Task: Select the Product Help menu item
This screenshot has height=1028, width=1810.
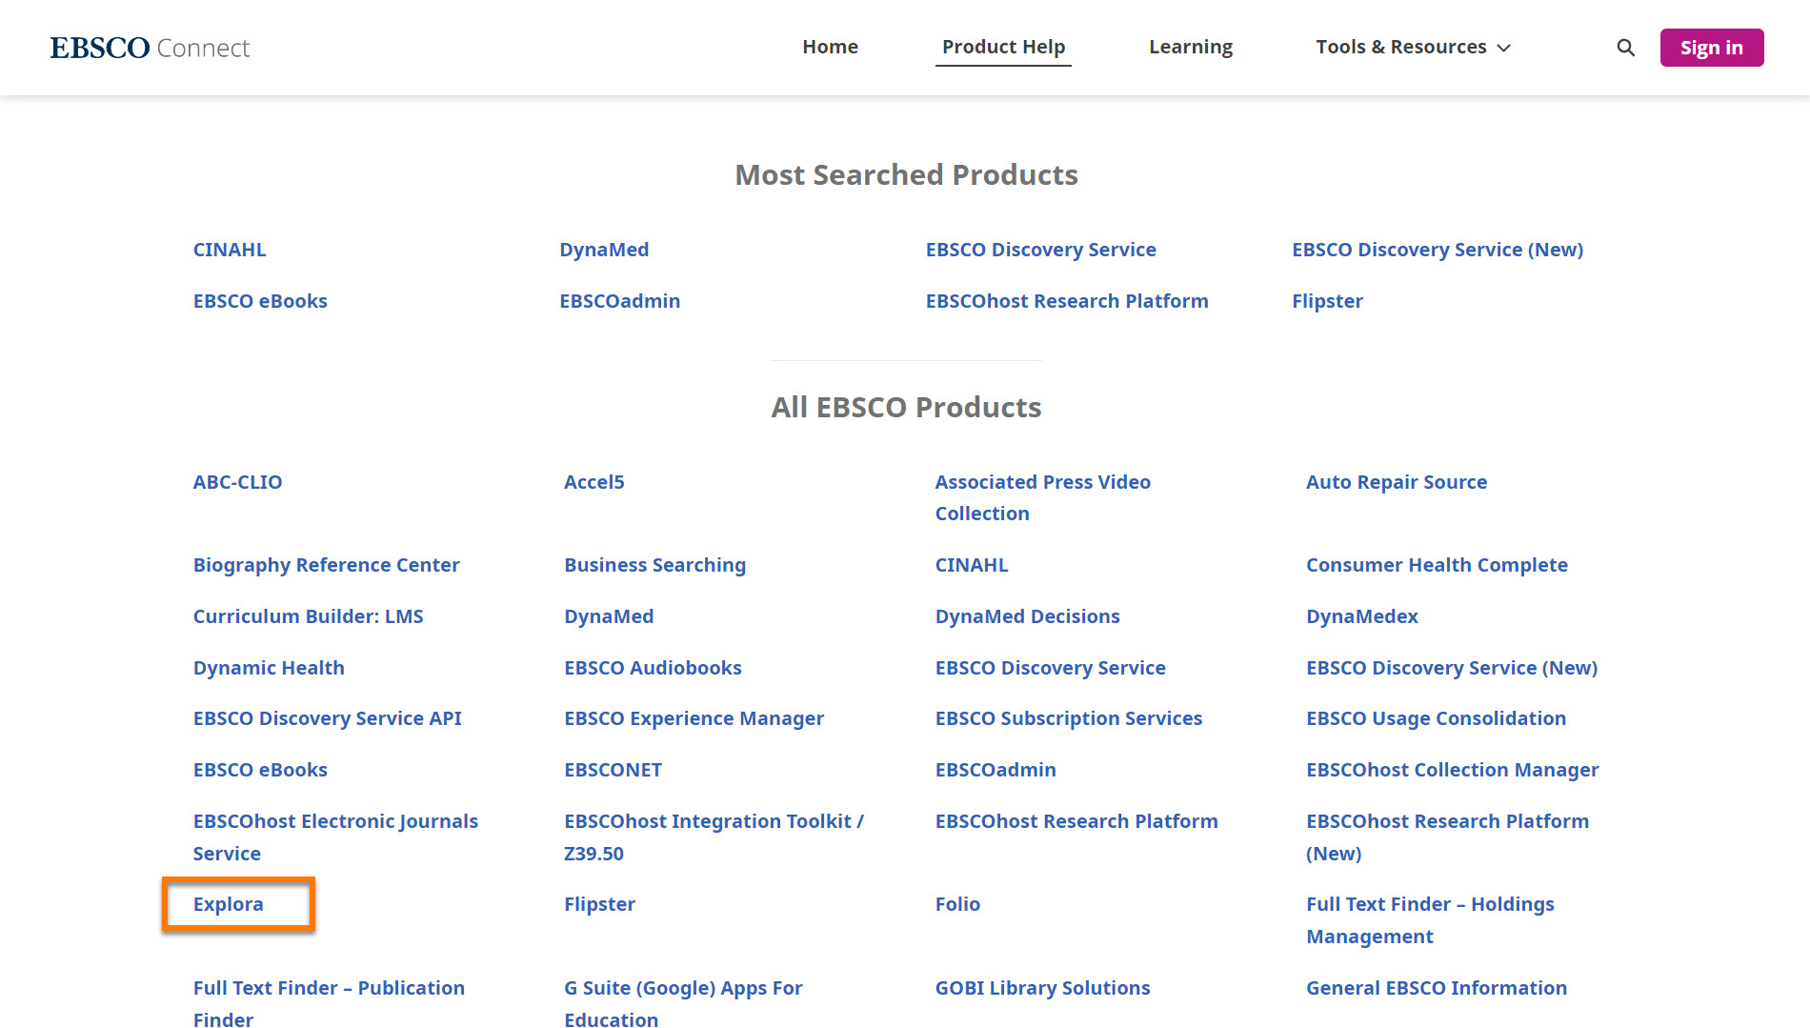Action: pyautogui.click(x=1003, y=47)
